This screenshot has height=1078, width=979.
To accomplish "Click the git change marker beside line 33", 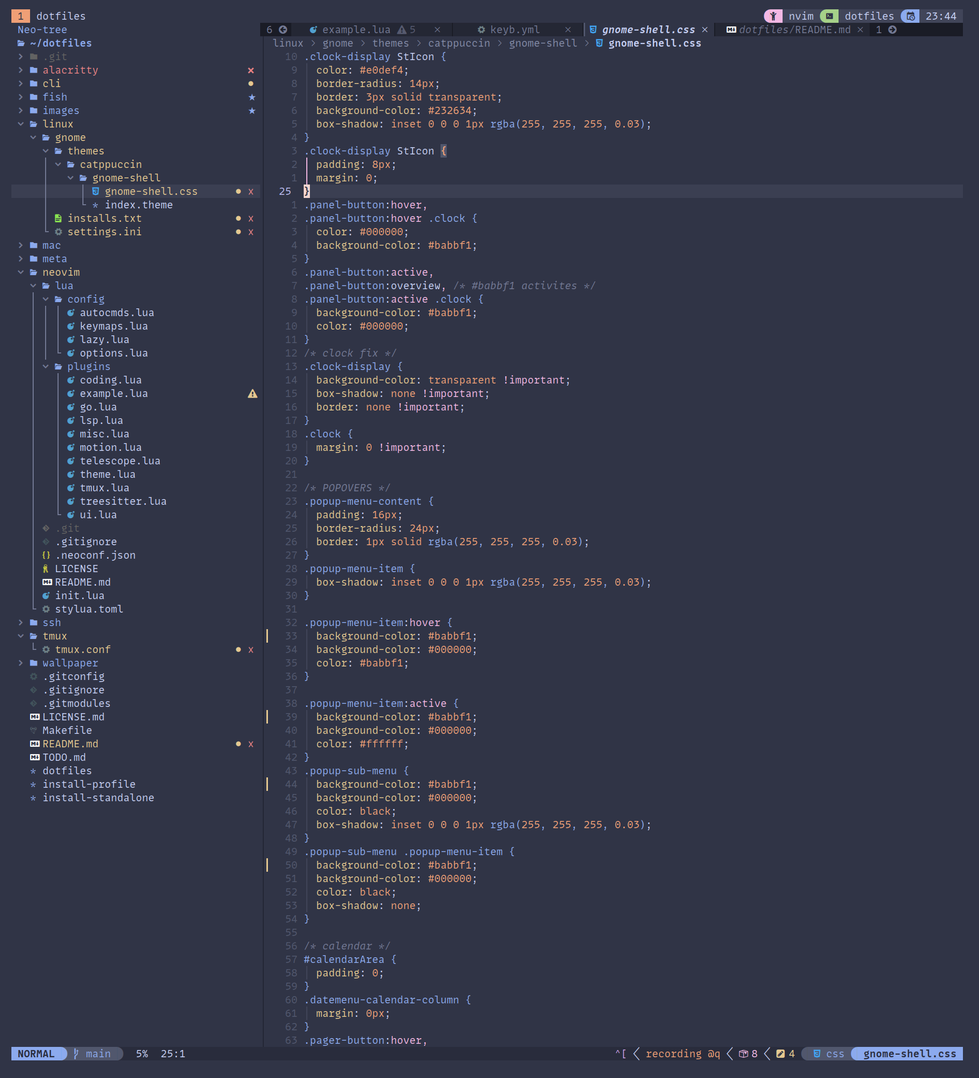I will tap(267, 636).
